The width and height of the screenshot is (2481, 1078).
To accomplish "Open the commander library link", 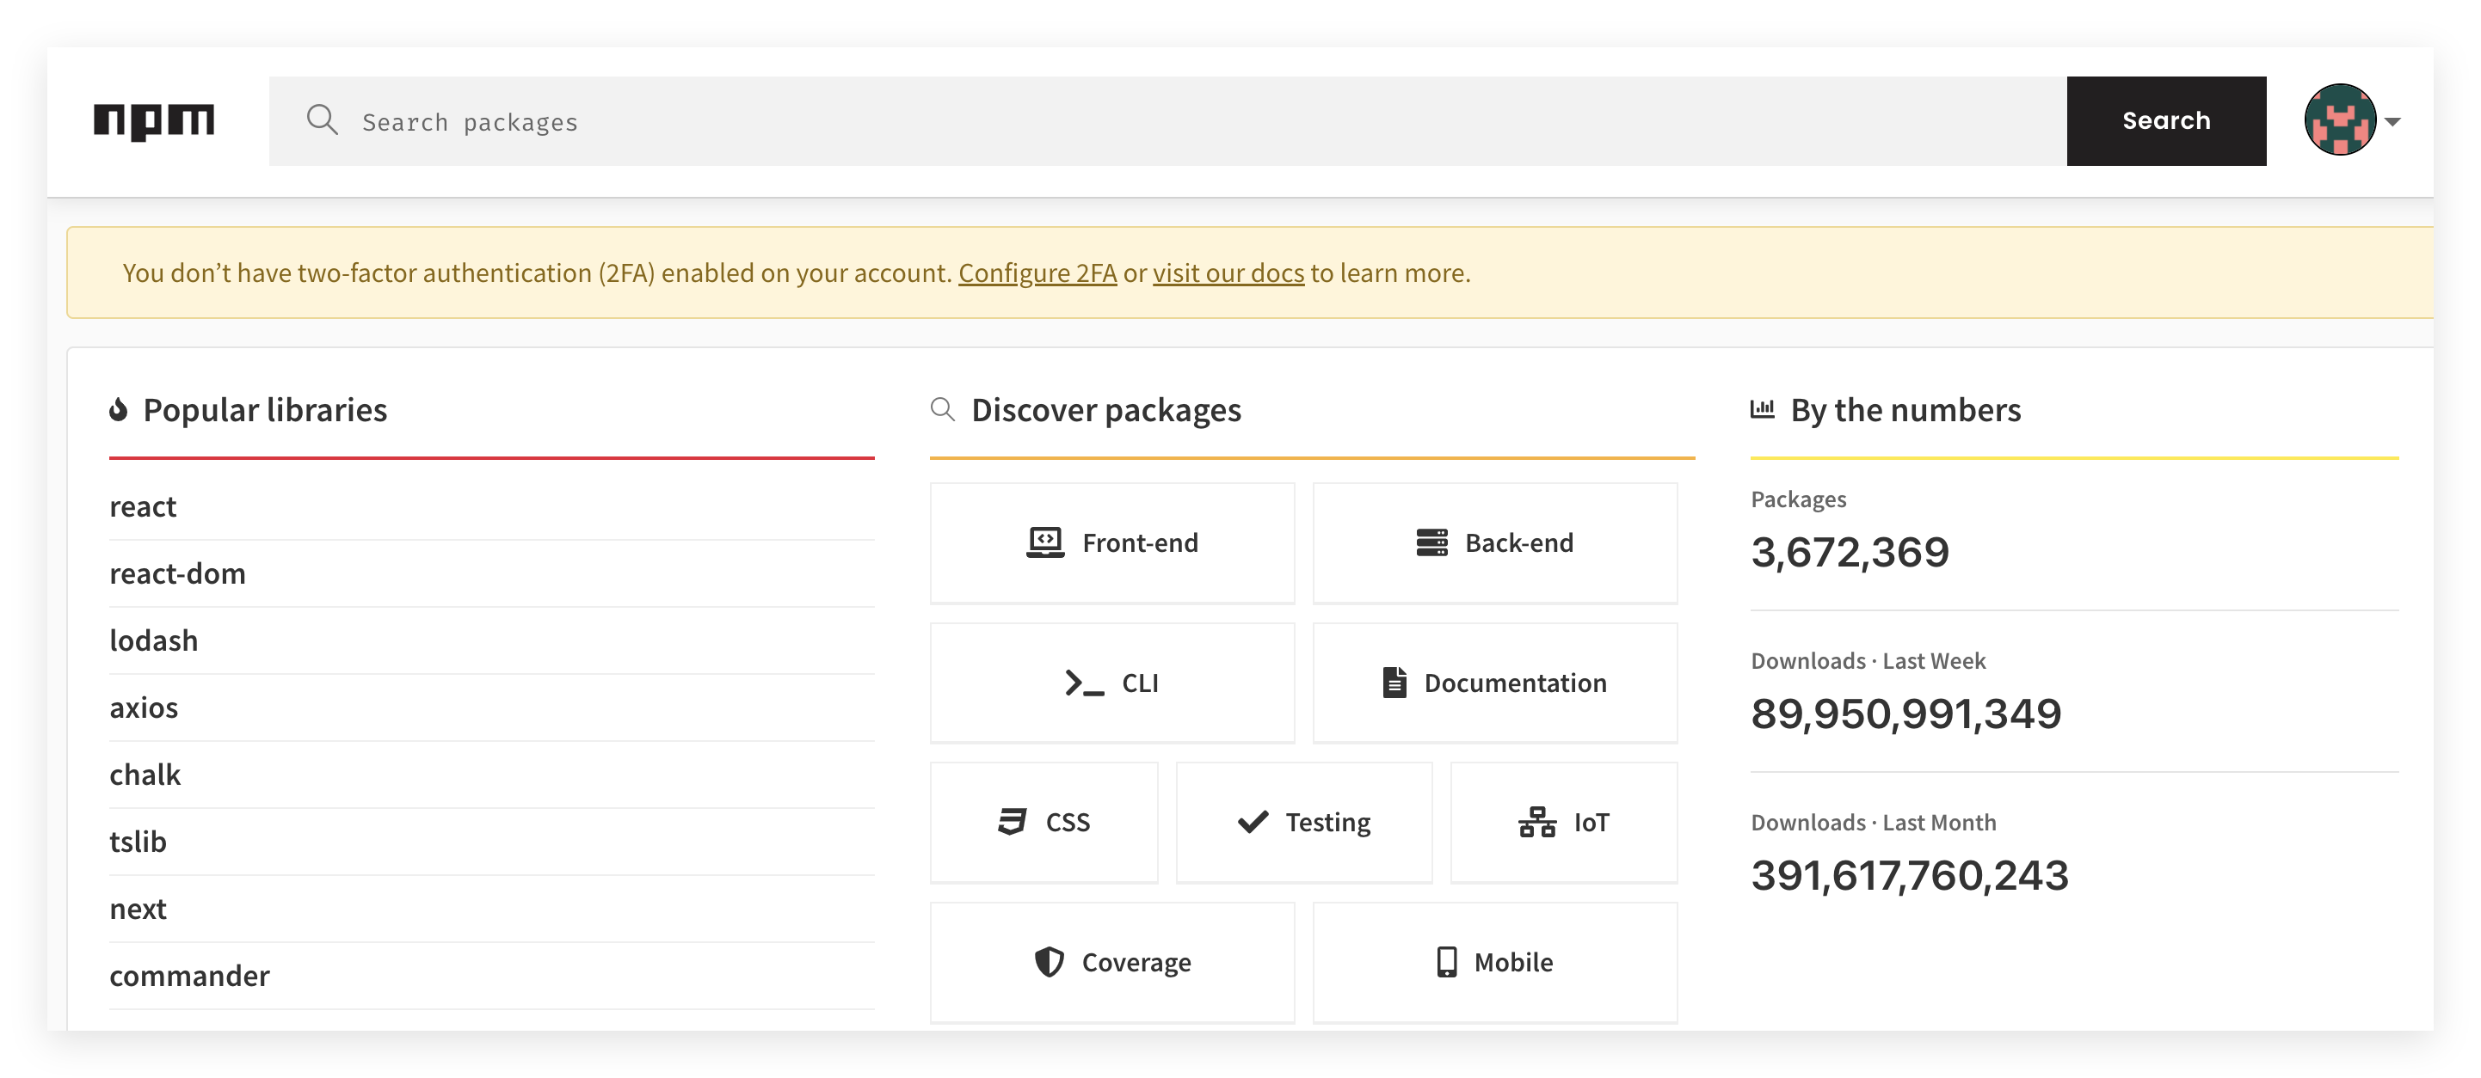I will click(190, 976).
